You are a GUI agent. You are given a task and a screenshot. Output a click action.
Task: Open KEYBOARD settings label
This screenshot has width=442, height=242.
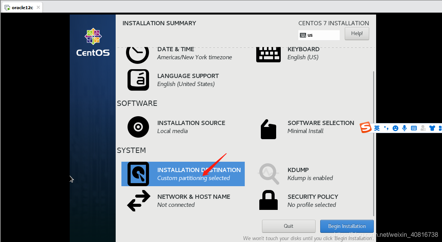[303, 49]
